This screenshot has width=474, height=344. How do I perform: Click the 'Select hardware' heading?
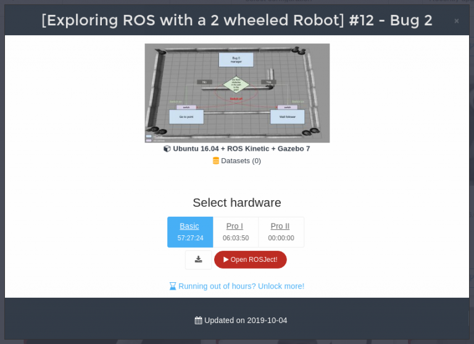237,203
